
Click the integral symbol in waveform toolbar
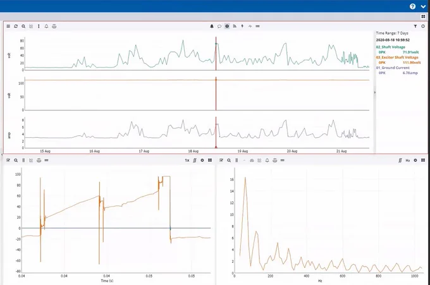(195, 161)
